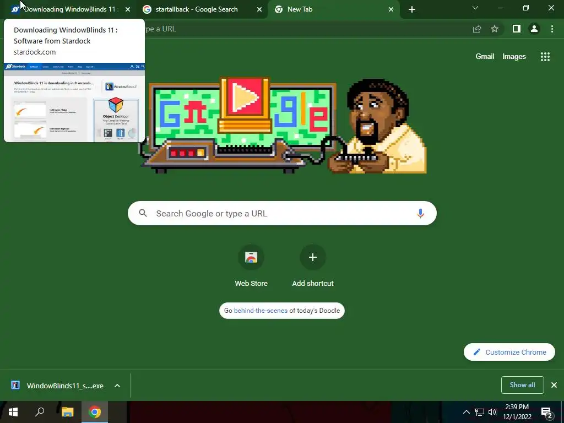Open the behind-the-scenes Doodle link
This screenshot has height=423, width=564.
pos(261,311)
